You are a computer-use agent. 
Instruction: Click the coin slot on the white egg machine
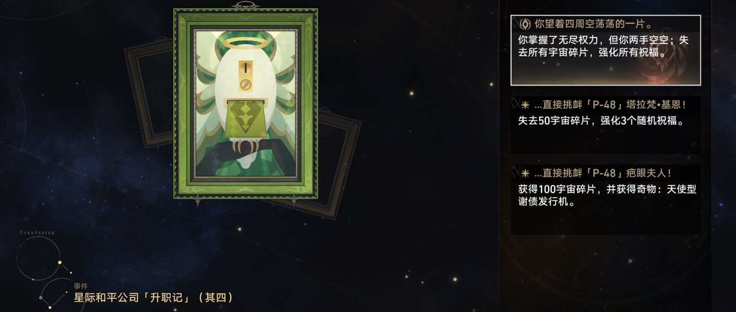pos(246,68)
